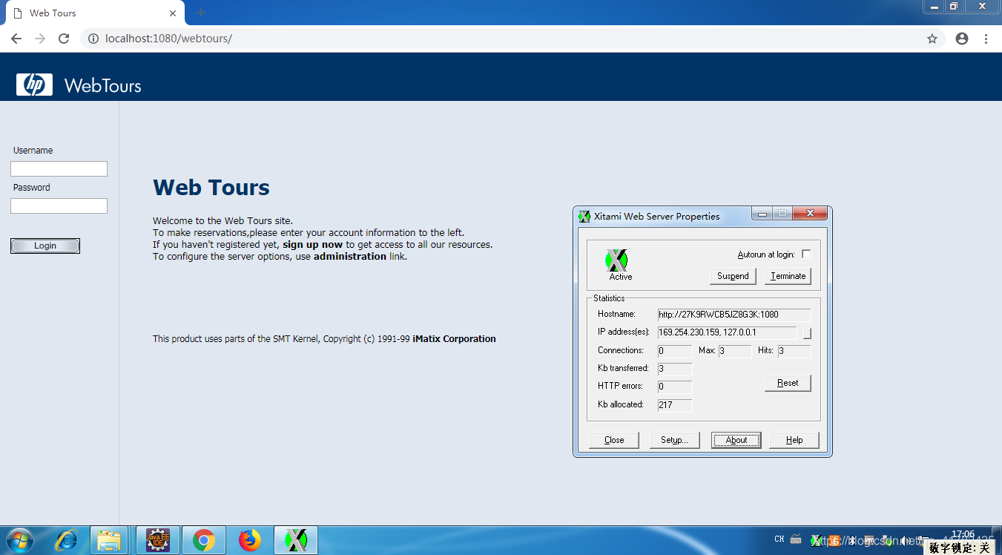Open the on-screen keyboard tray icon
The image size is (1002, 555).
pyautogui.click(x=796, y=539)
